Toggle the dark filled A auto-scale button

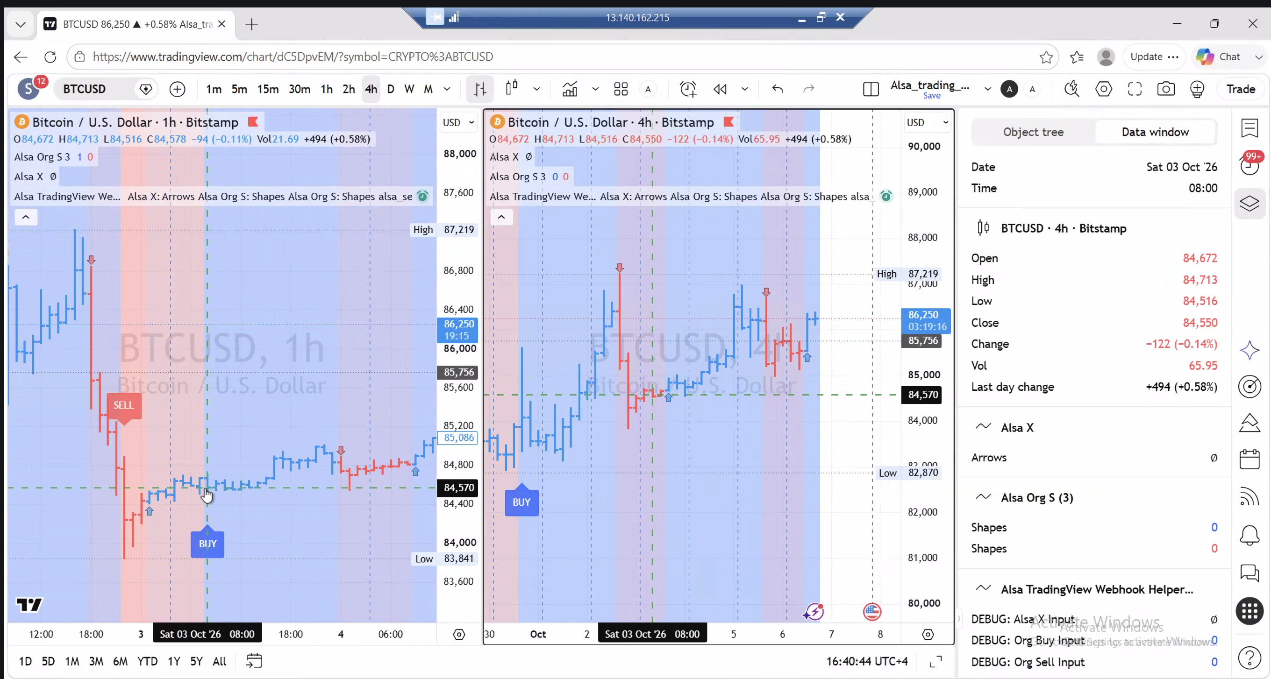point(1009,89)
